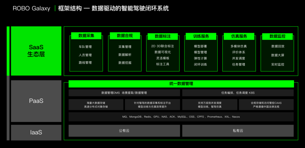Click 标注工具 item

coord(163,64)
